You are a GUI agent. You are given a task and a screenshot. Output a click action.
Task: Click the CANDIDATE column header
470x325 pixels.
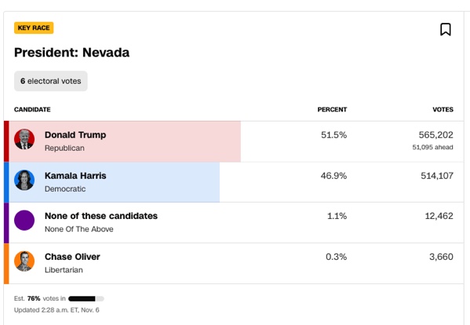(32, 109)
